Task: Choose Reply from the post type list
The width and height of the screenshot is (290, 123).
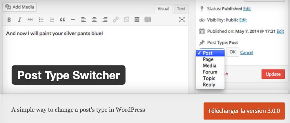Action: pos(210,85)
